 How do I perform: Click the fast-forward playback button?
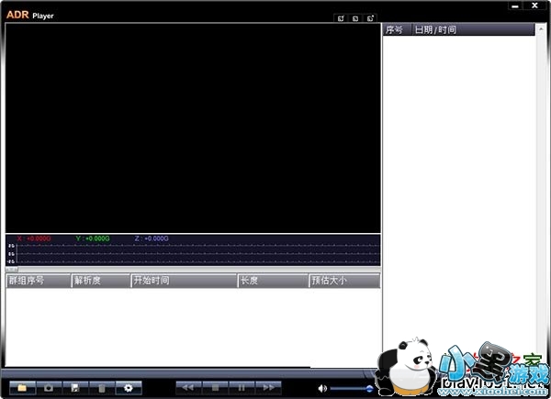[268, 388]
